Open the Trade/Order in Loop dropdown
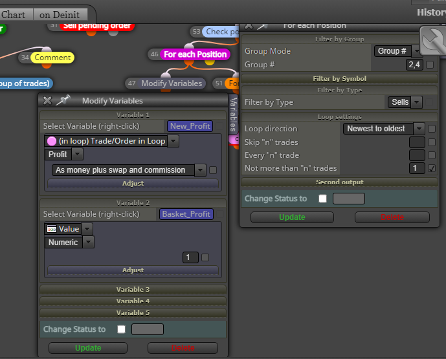446x359 pixels. 173,141
